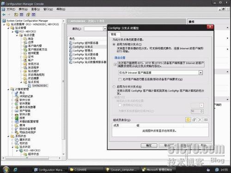Screen dimensions: 231x173
Task: Click the Show/Hide Console Tree toolbar icon
Action: point(22,15)
